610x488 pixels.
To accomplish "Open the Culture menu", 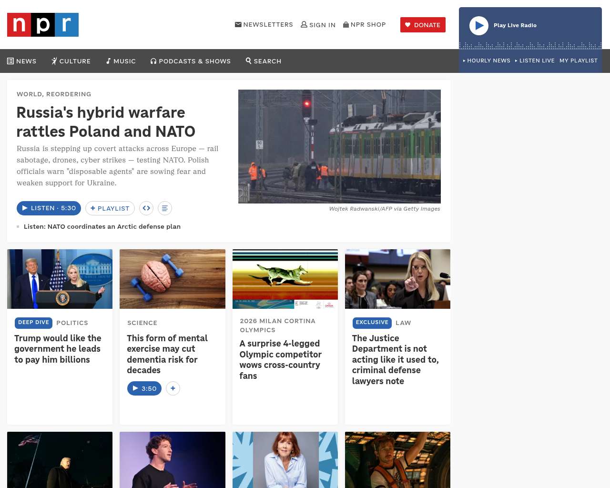I will (x=71, y=61).
